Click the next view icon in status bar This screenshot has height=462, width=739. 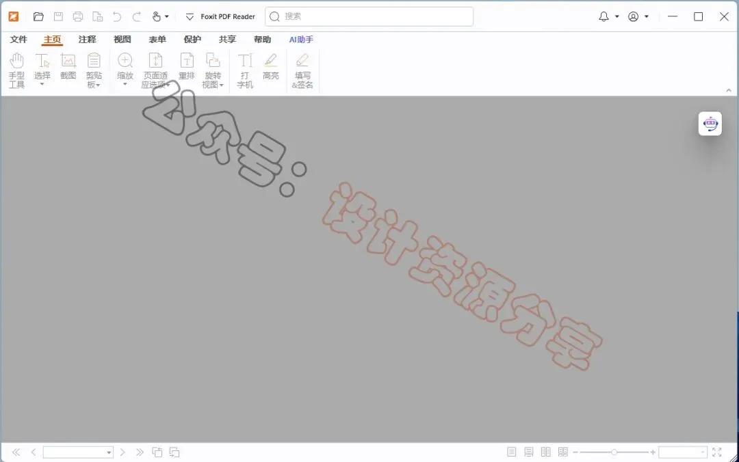point(174,452)
